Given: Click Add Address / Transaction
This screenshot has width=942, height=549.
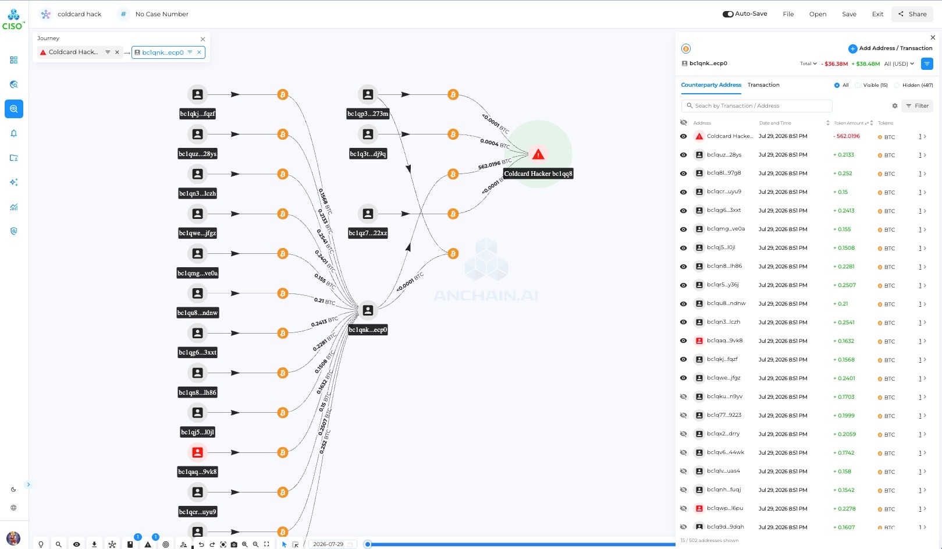Looking at the screenshot, I should tap(890, 48).
